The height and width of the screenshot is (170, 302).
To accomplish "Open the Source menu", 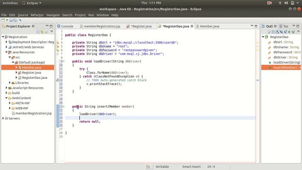I will (x=23, y=15).
